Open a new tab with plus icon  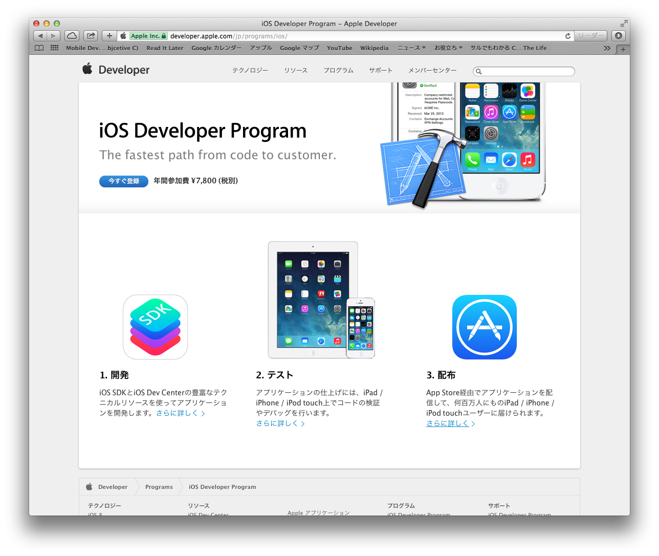coord(623,49)
